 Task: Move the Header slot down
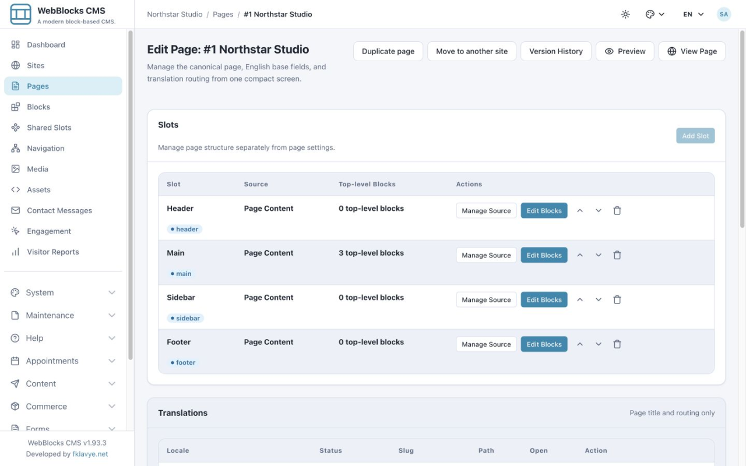(x=599, y=211)
